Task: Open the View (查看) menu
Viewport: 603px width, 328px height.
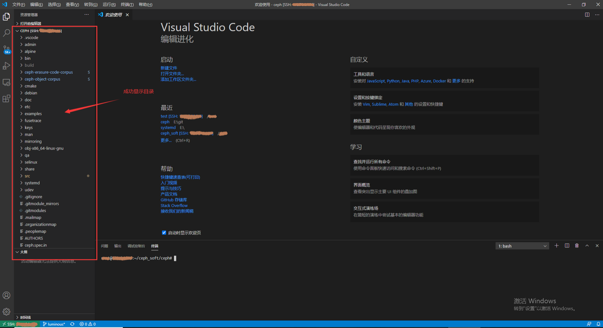Action: coord(72,5)
